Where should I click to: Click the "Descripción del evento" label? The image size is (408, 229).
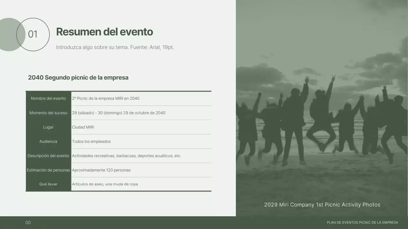point(48,156)
